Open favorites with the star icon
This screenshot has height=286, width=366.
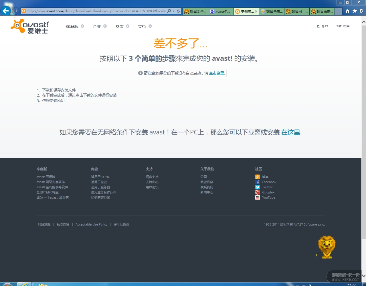(x=355, y=11)
